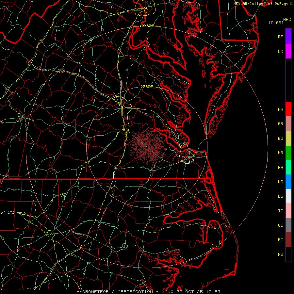Click the GR legend label
The image size is (294, 294).
coord(280,124)
